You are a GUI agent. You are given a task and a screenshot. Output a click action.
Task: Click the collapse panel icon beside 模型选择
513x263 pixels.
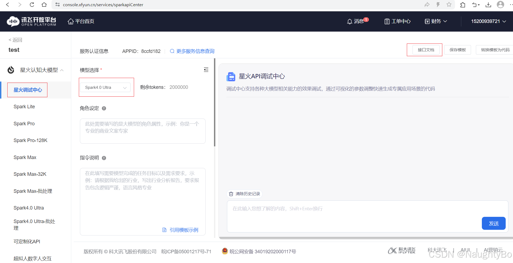point(206,70)
